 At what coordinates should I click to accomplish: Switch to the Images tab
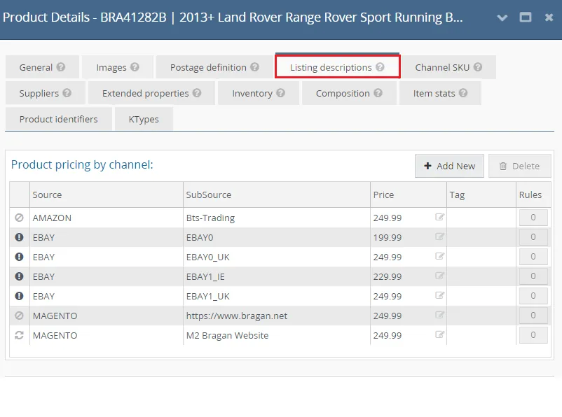click(118, 67)
